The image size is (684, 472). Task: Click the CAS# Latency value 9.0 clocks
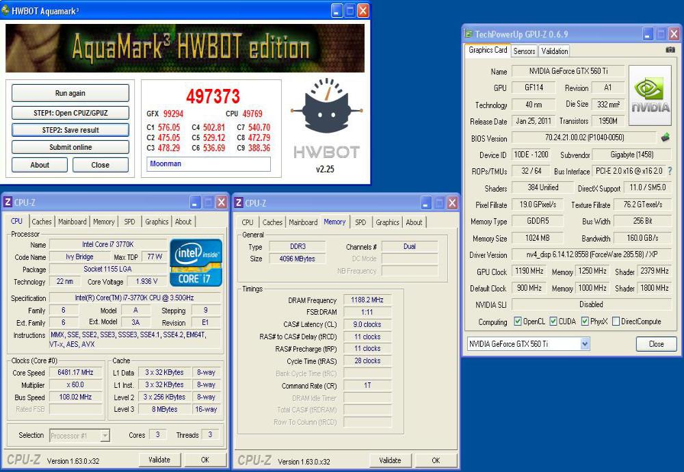(367, 324)
